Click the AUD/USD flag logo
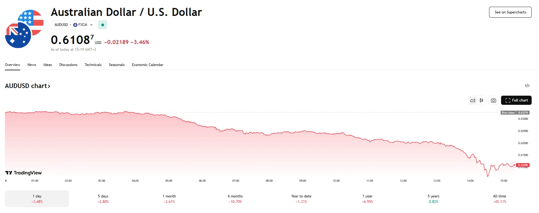539x213 pixels. [24, 29]
